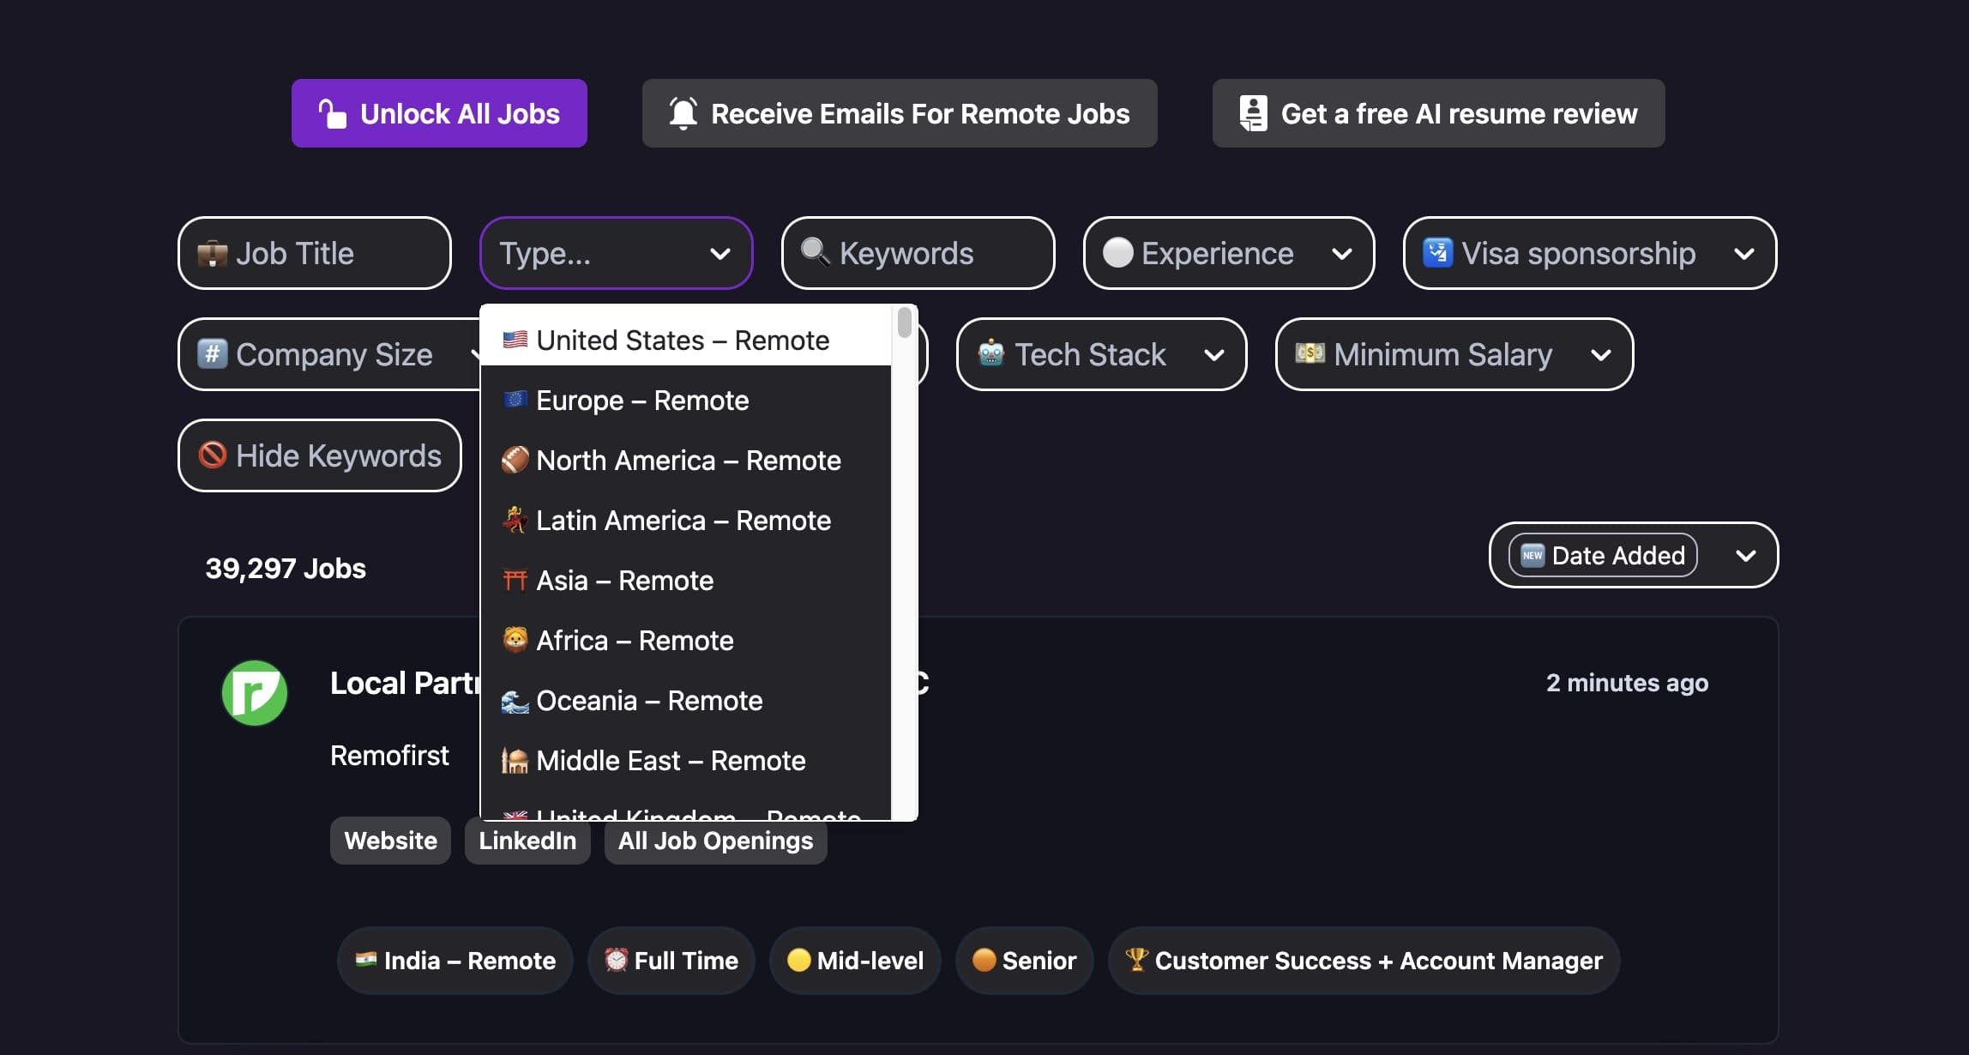Click the money Minimum Salary icon
This screenshot has height=1055, width=1969.
point(1310,353)
